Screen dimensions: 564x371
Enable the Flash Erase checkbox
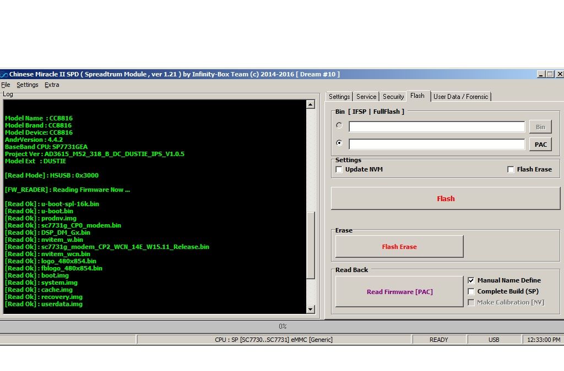click(x=511, y=169)
